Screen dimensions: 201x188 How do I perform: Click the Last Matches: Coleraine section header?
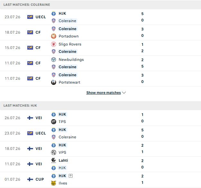pos(100,4)
